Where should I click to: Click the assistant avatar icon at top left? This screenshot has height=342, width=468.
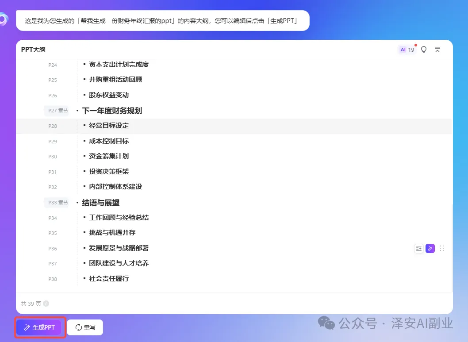point(4,20)
